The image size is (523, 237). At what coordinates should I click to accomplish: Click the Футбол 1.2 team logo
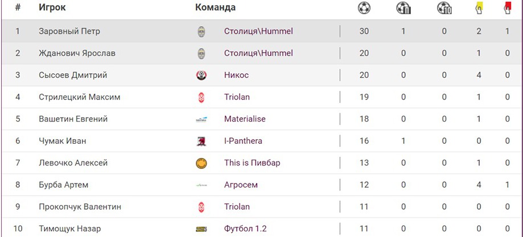[201, 229]
